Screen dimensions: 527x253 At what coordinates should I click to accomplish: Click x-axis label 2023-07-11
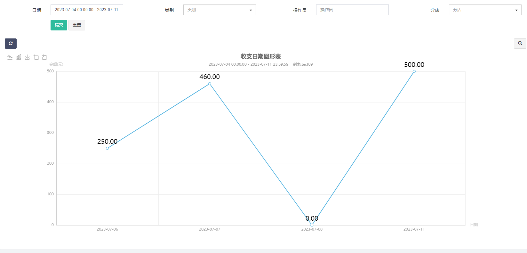tap(414, 229)
